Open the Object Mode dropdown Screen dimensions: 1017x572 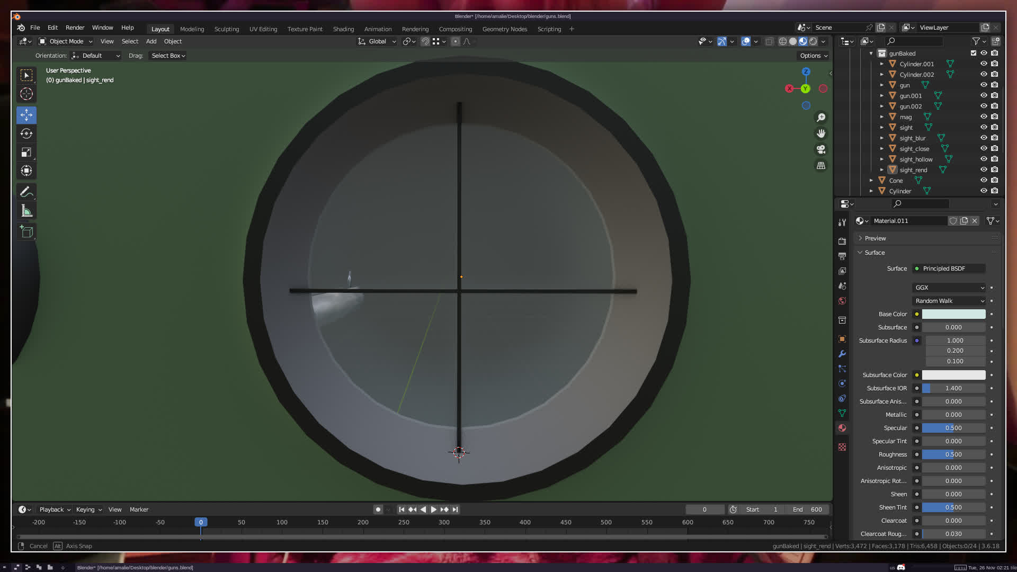pyautogui.click(x=66, y=41)
